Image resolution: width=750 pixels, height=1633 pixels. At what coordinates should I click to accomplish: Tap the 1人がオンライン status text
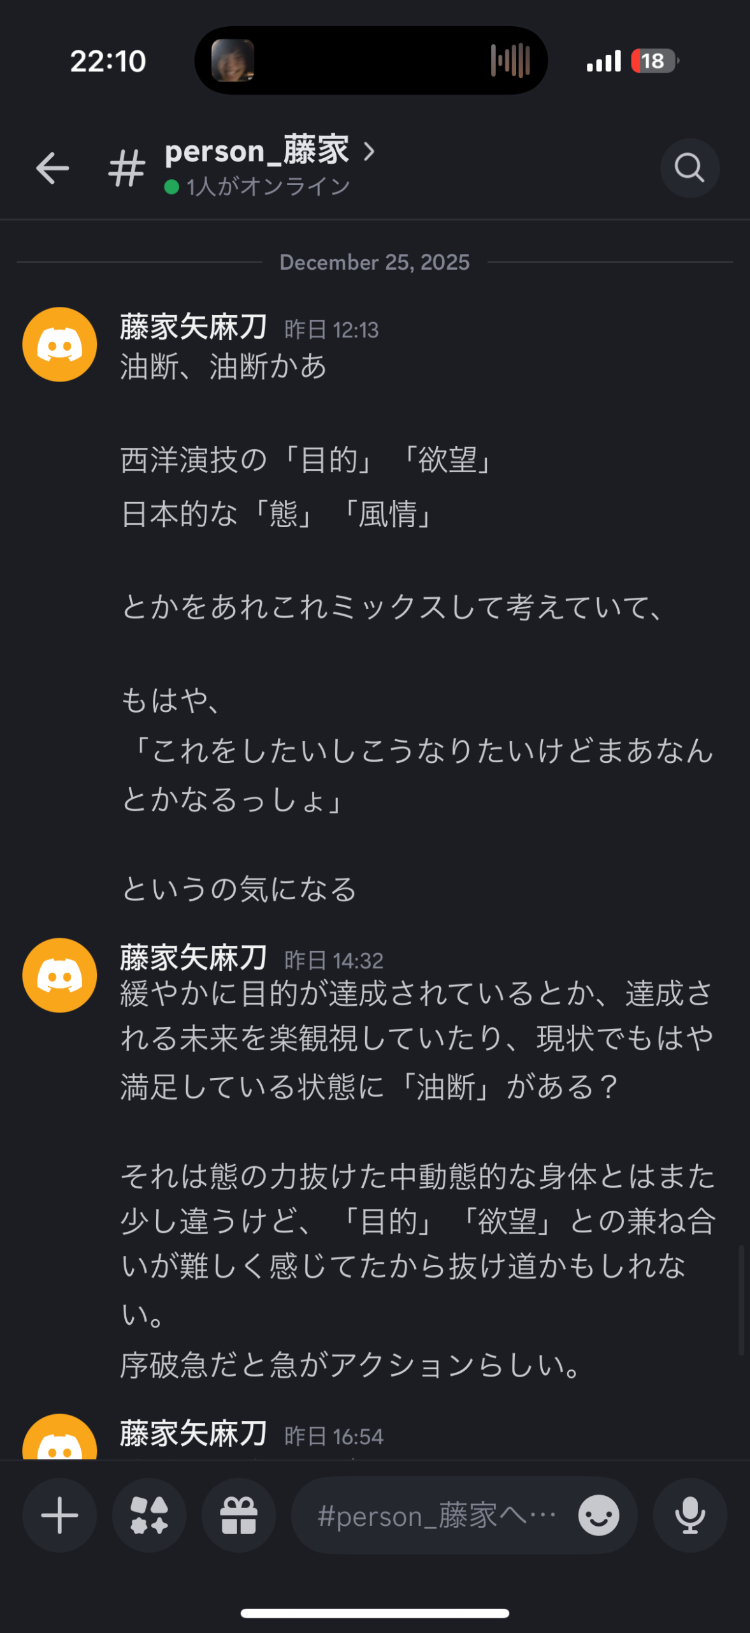[268, 186]
